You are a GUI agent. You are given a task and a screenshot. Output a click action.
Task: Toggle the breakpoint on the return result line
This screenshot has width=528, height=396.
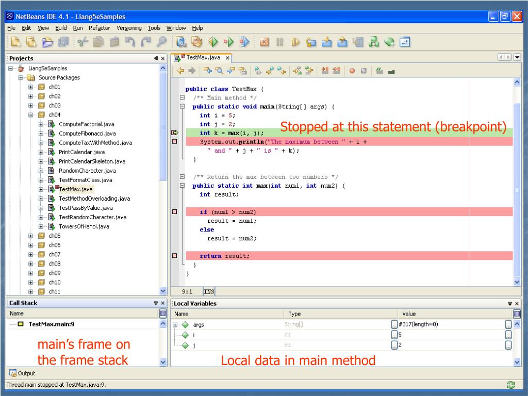[x=174, y=256]
